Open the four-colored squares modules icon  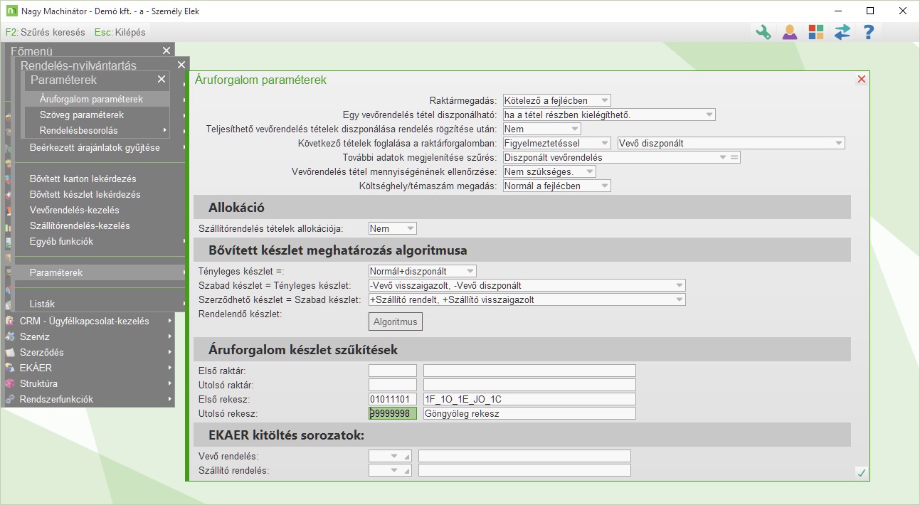coord(816,32)
